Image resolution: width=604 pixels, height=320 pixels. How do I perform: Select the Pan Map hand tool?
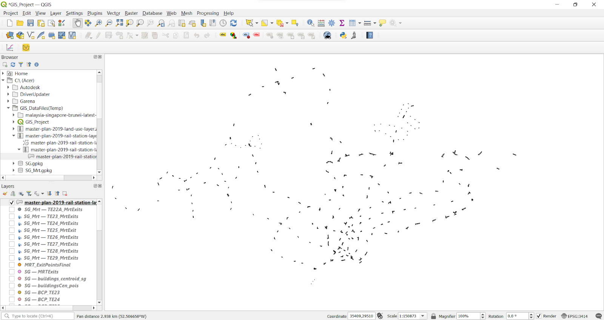[77, 23]
